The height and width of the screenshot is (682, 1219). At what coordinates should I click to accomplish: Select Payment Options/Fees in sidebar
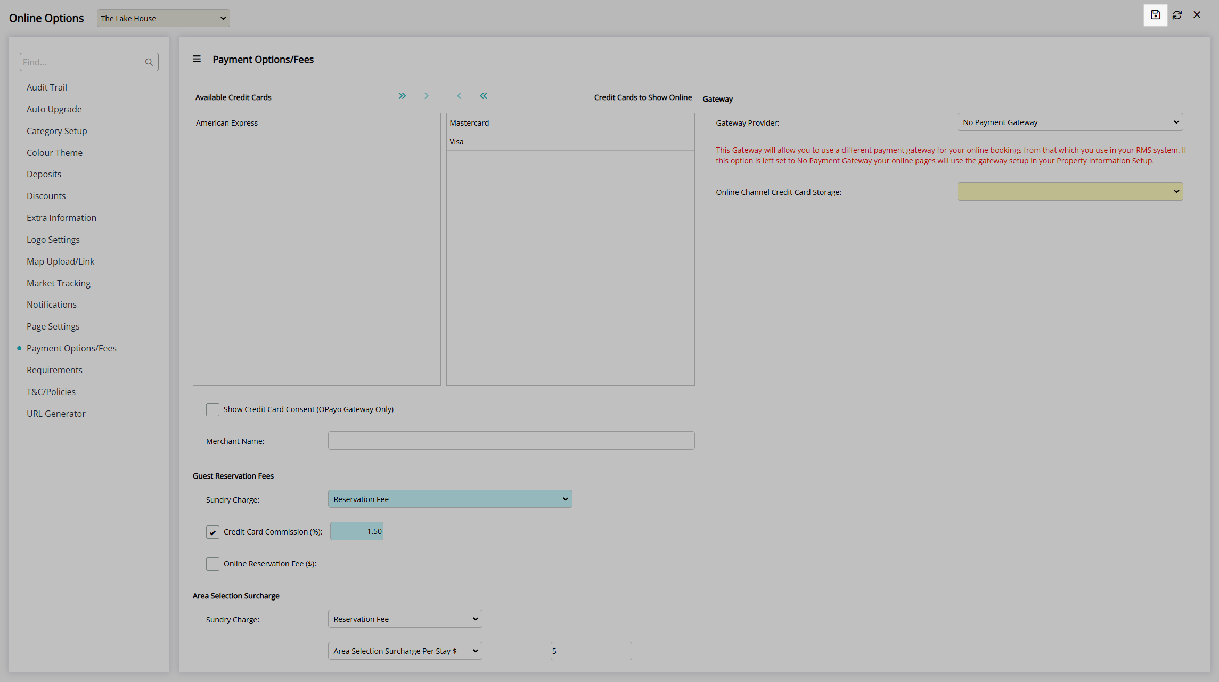[x=71, y=348]
